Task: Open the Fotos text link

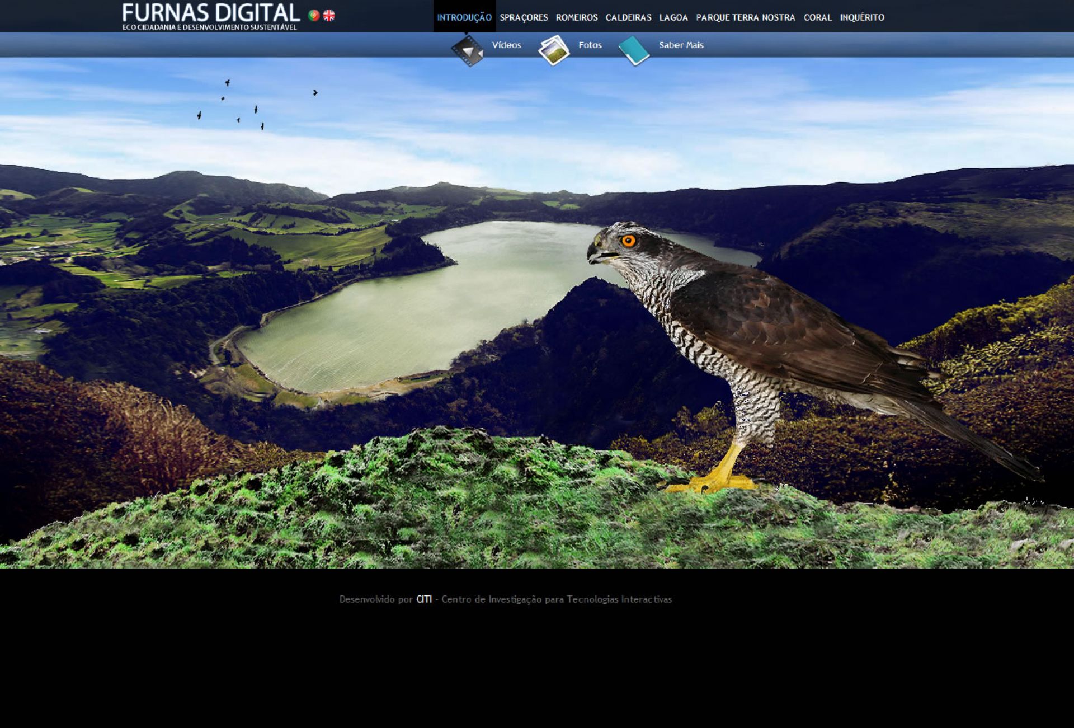Action: click(x=590, y=45)
